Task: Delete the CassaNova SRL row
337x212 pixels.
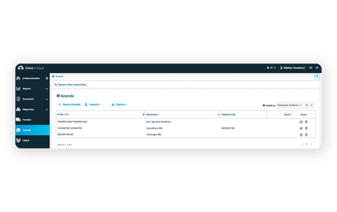Action: (306, 128)
